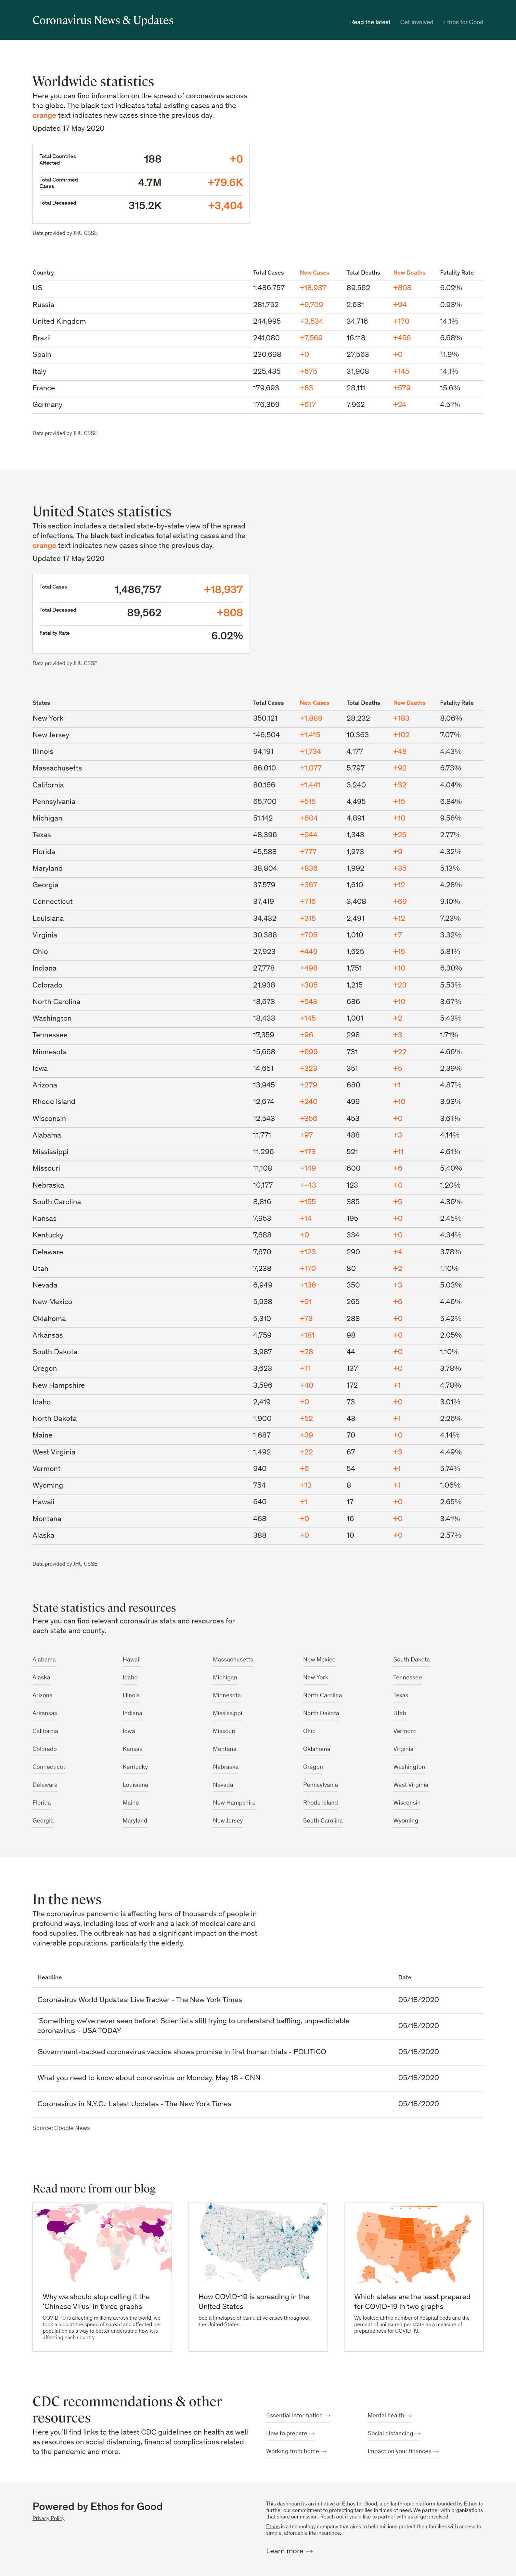
Task: Follow the Social distancing arrow link
Action: click(x=393, y=2433)
